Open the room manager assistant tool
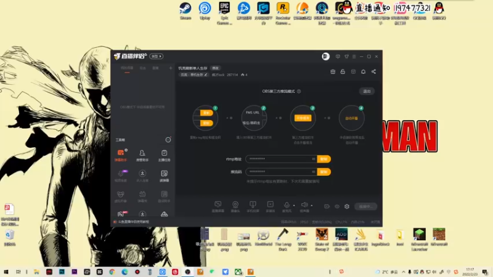The image size is (493, 277). click(142, 155)
